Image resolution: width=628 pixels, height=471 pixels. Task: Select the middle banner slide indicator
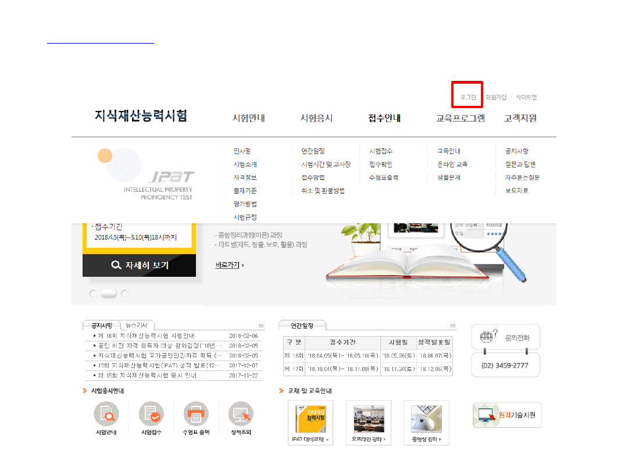tap(109, 294)
